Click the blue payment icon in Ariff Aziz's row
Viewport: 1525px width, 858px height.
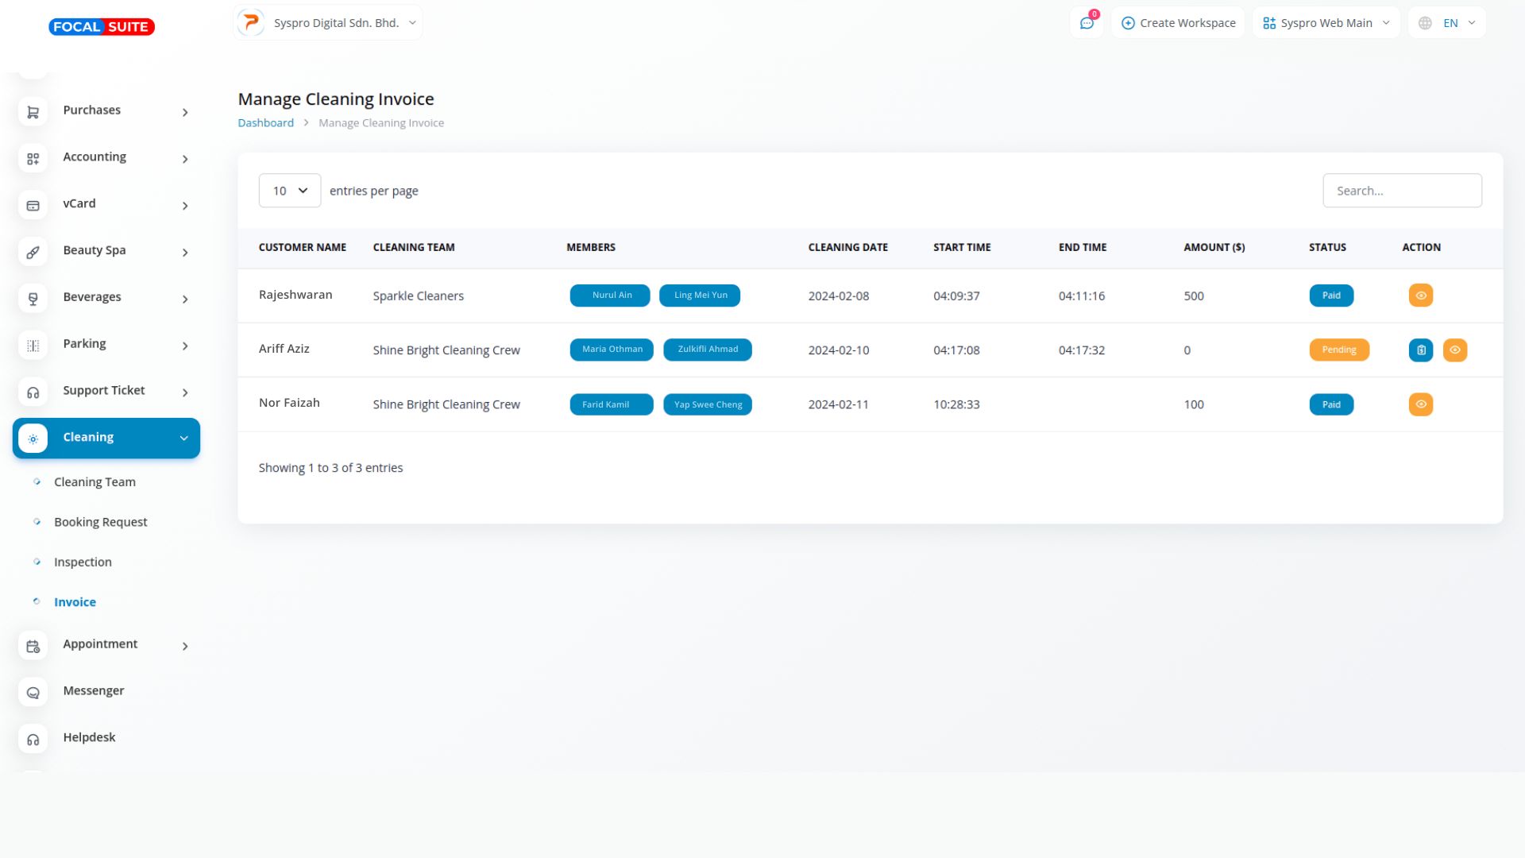tap(1420, 350)
